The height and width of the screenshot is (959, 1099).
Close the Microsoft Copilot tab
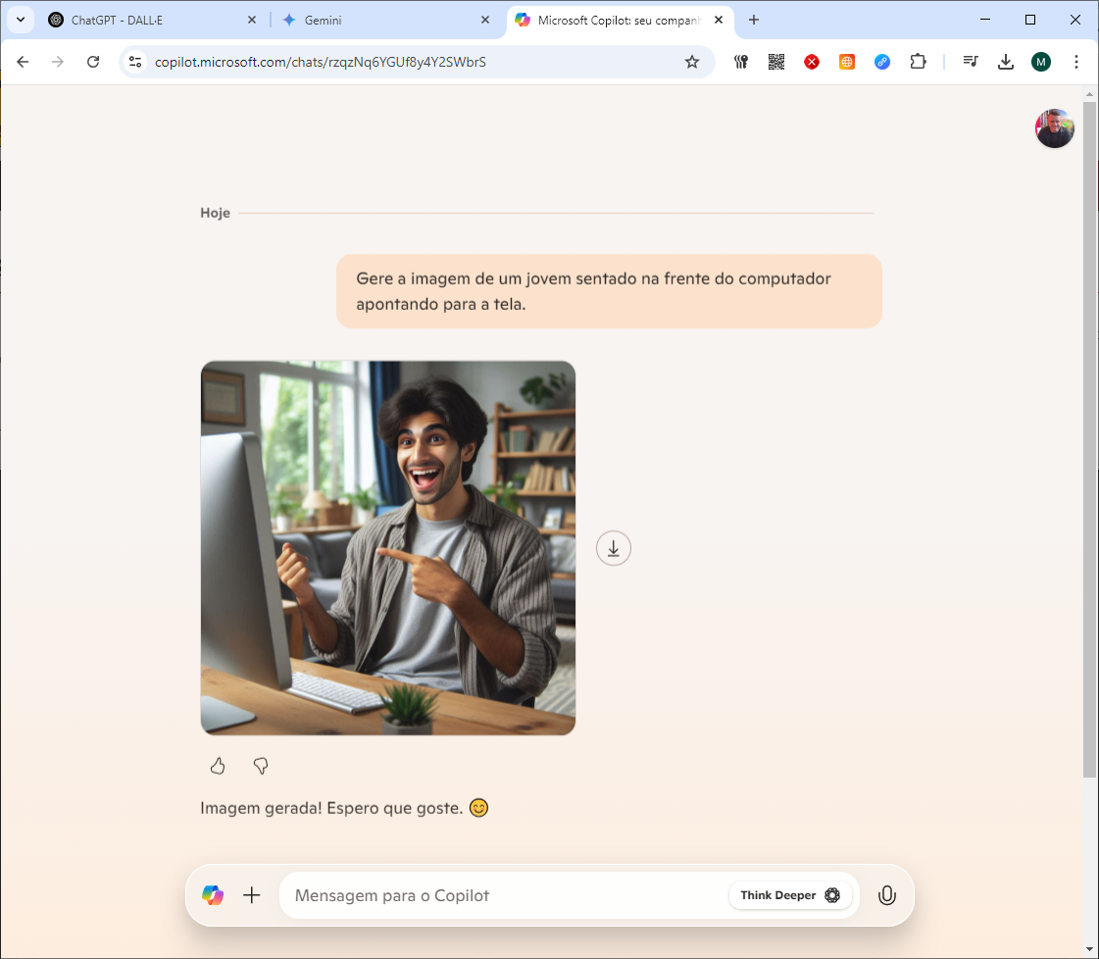coord(719,21)
